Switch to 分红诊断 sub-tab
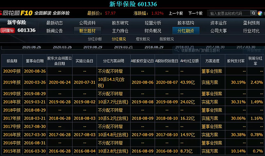The height and width of the screenshot is (156, 265). coord(95,39)
